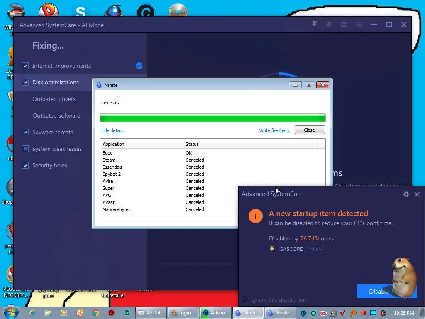
Task: Select the Edge row in Ninite list
Action: pos(212,153)
